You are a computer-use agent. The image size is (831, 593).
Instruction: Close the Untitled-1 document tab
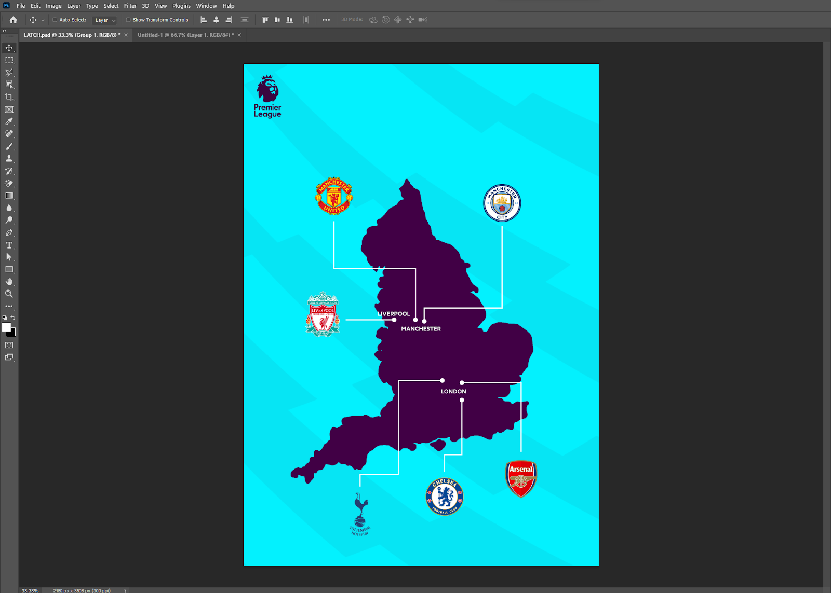tap(239, 35)
